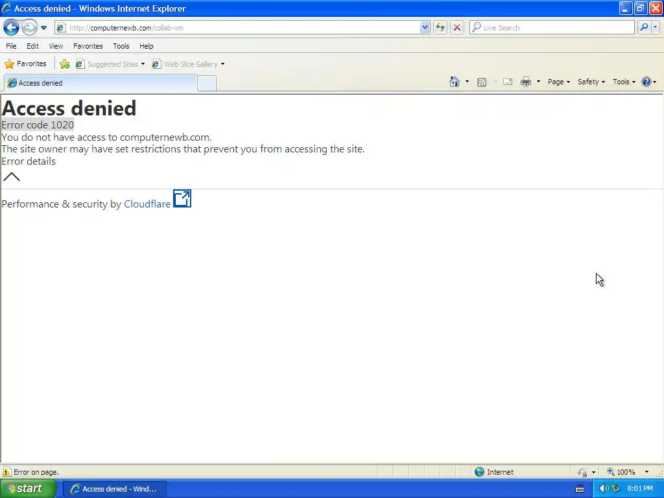Select the Access denied tab
Viewport: 664px width, 498px height.
click(x=101, y=83)
